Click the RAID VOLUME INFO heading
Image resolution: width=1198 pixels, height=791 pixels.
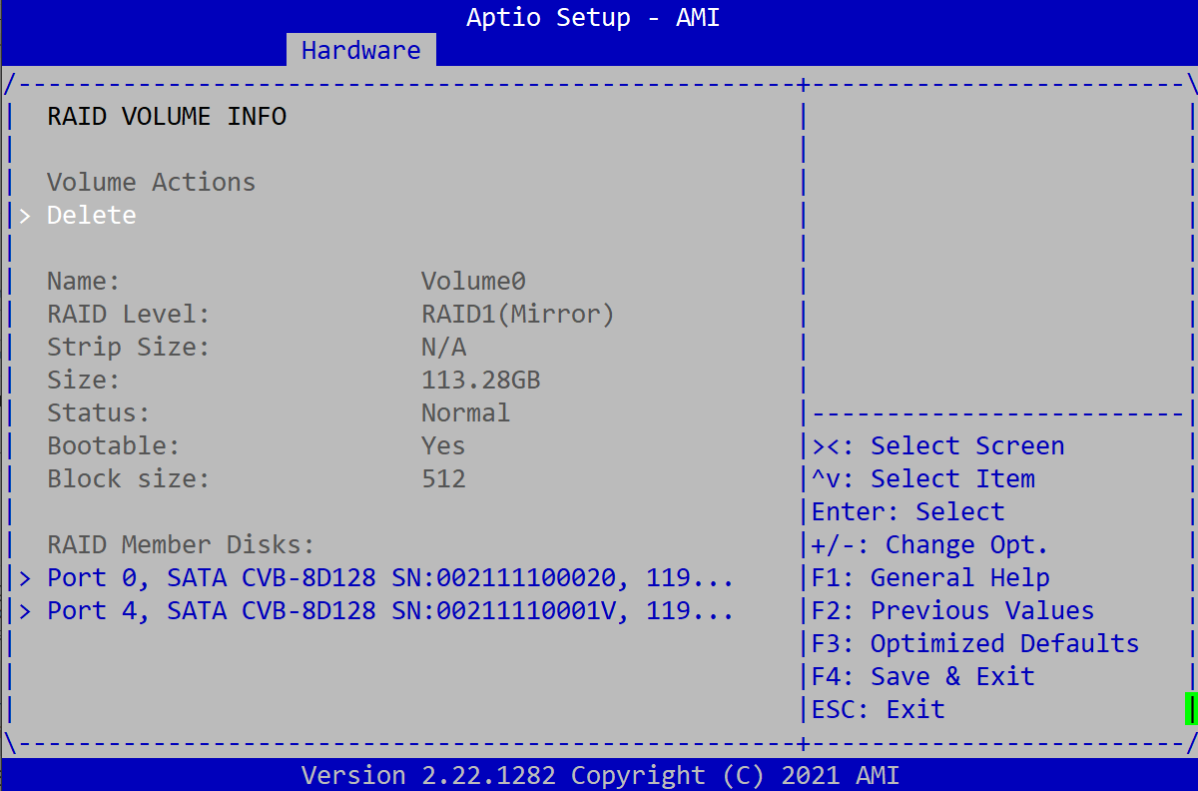click(167, 116)
